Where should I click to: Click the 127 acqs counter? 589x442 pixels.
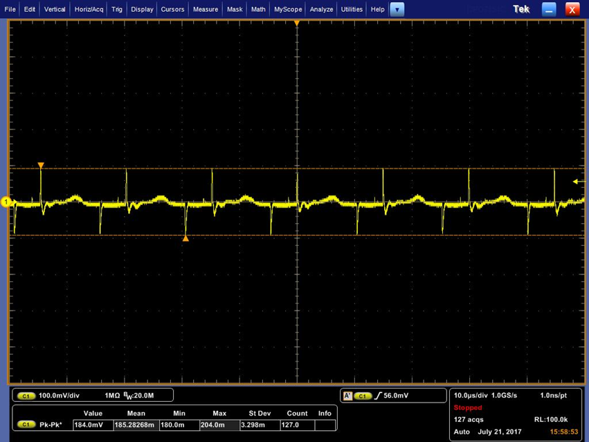[x=469, y=420]
